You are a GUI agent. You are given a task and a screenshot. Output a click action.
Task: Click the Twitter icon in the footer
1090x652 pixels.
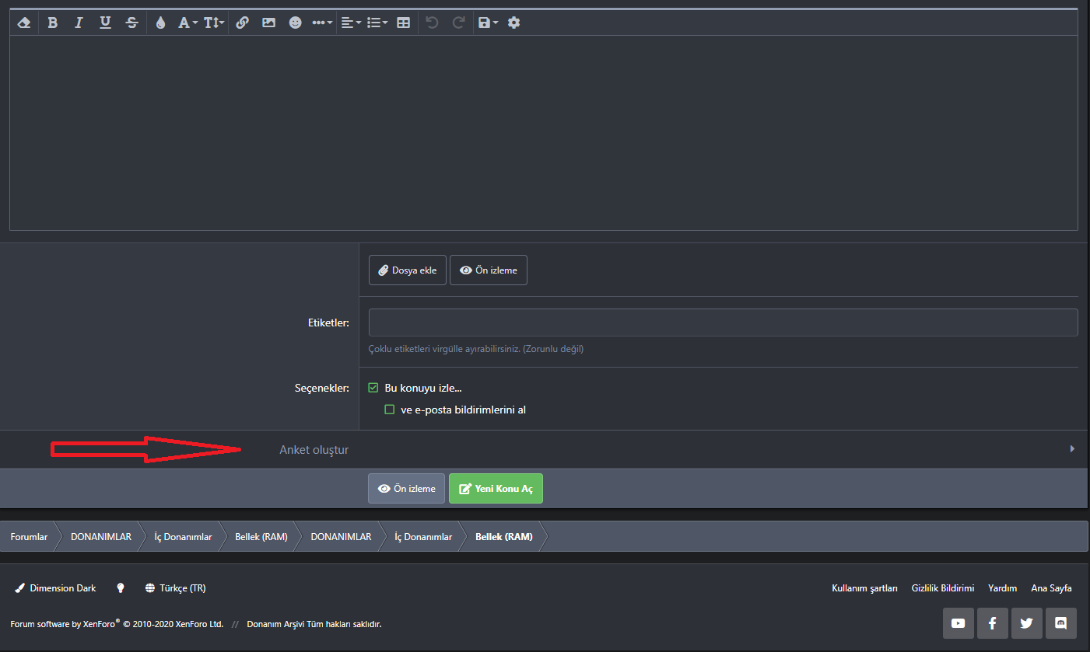click(1027, 623)
